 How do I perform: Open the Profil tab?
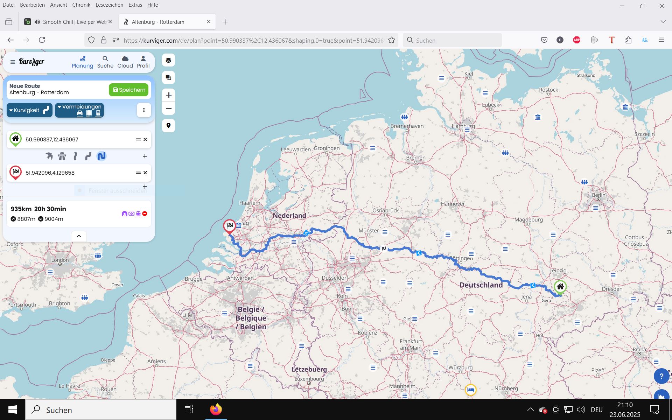(x=143, y=62)
